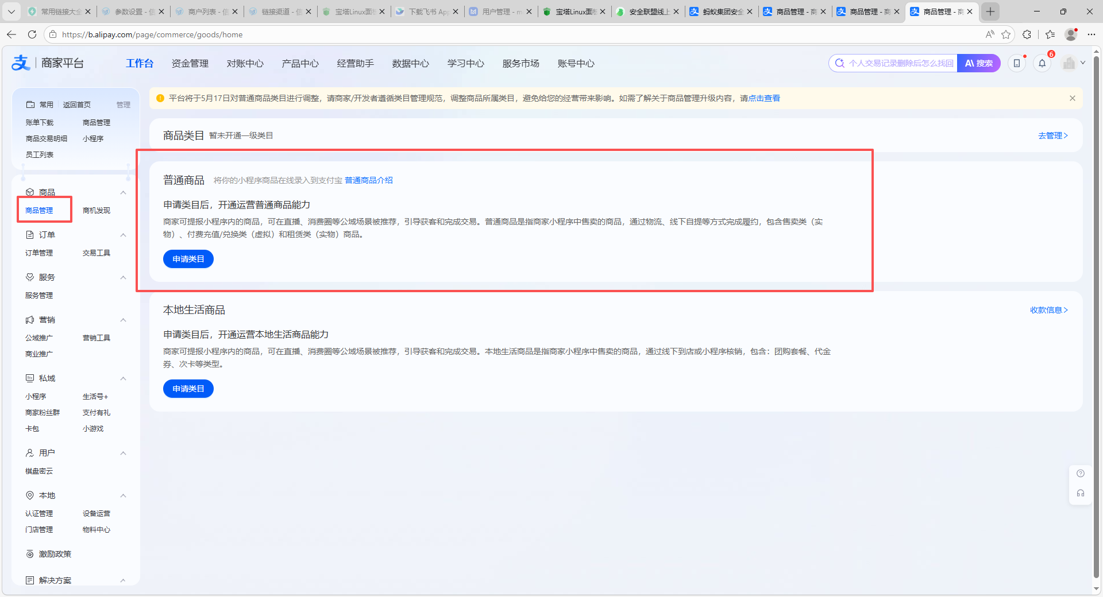Open the 普通商品介绍 link

tap(369, 180)
